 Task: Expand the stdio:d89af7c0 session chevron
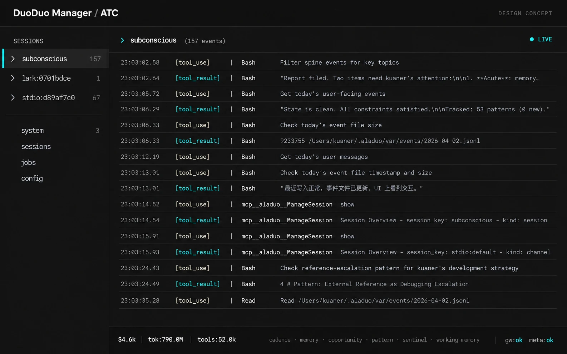(x=13, y=97)
